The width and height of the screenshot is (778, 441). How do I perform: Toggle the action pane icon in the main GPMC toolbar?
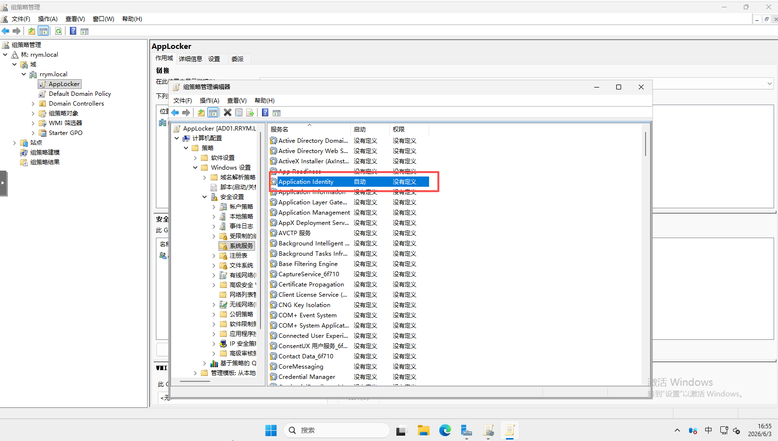point(85,31)
